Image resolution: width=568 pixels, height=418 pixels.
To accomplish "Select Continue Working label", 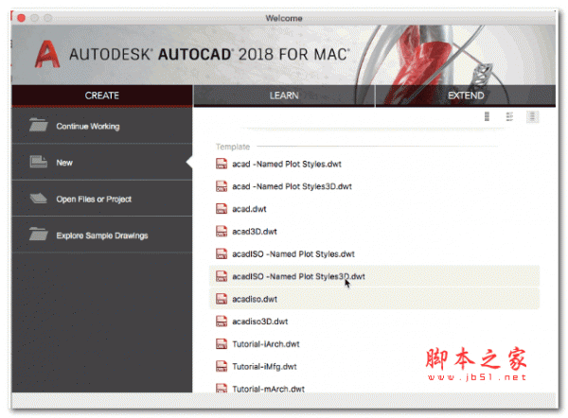I will click(88, 127).
